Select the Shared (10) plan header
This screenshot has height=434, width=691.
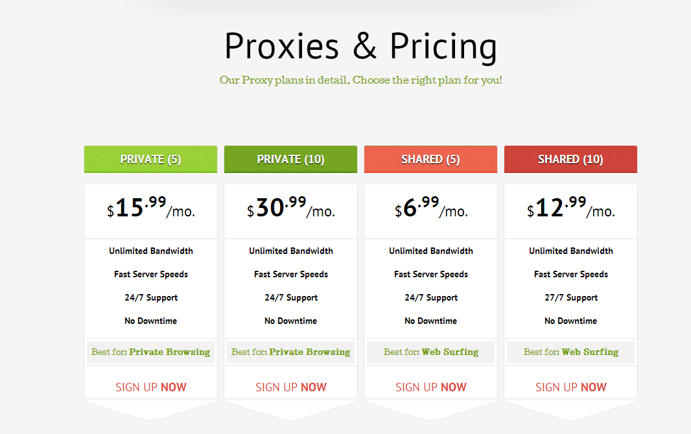pyautogui.click(x=570, y=159)
